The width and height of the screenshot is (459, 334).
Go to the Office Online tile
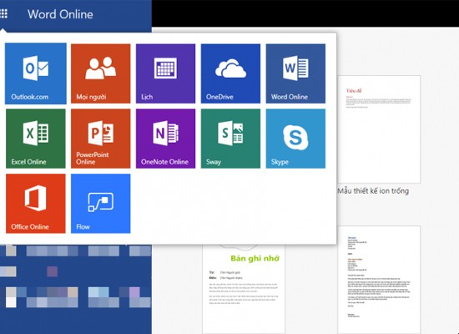[36, 204]
